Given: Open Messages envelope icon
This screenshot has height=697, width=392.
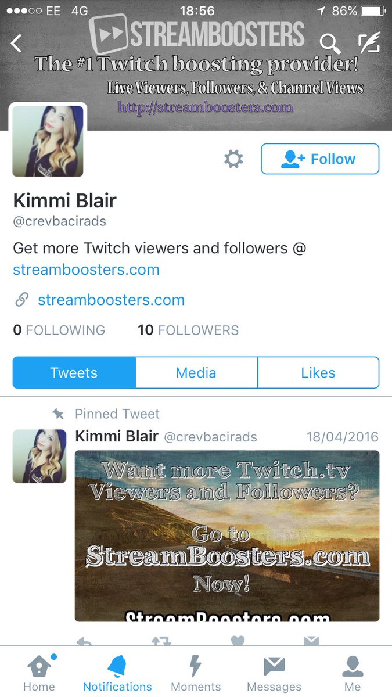Looking at the screenshot, I should point(274,667).
